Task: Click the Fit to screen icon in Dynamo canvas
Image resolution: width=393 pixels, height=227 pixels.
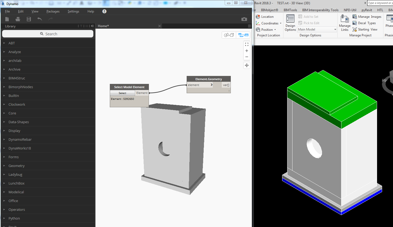Action: click(x=247, y=44)
